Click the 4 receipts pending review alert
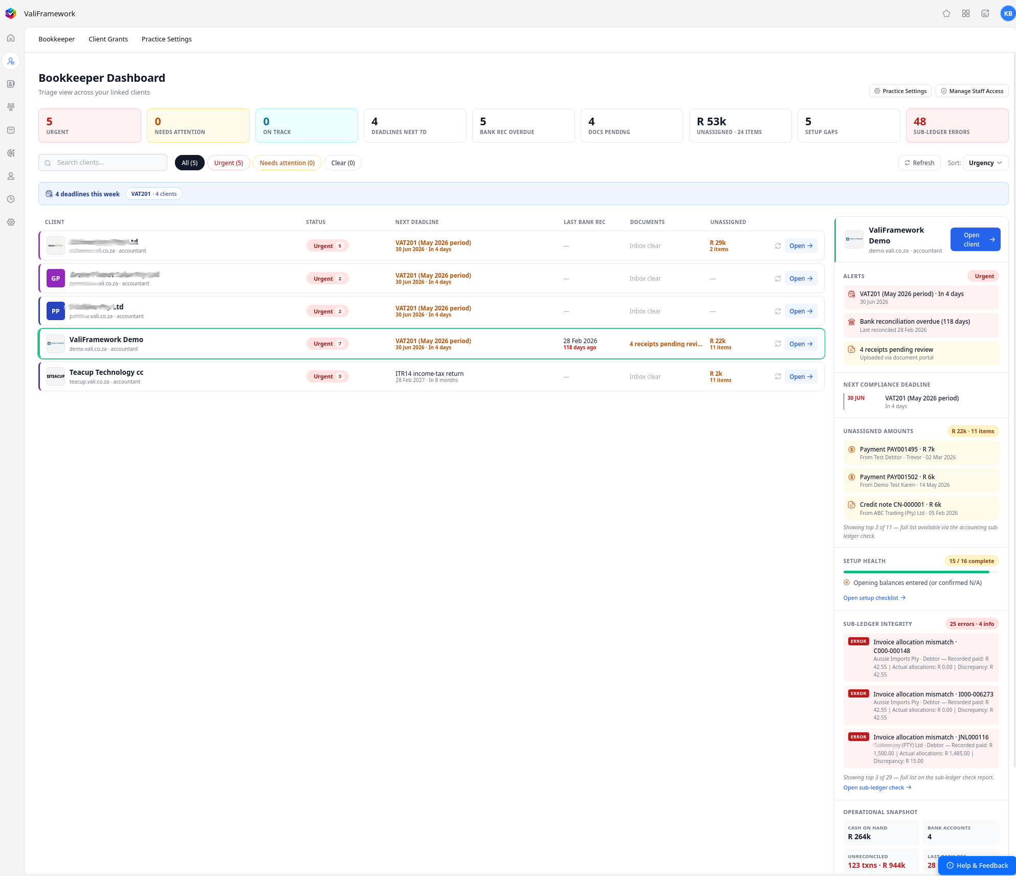Screen dimensions: 1016x876 [x=921, y=353]
